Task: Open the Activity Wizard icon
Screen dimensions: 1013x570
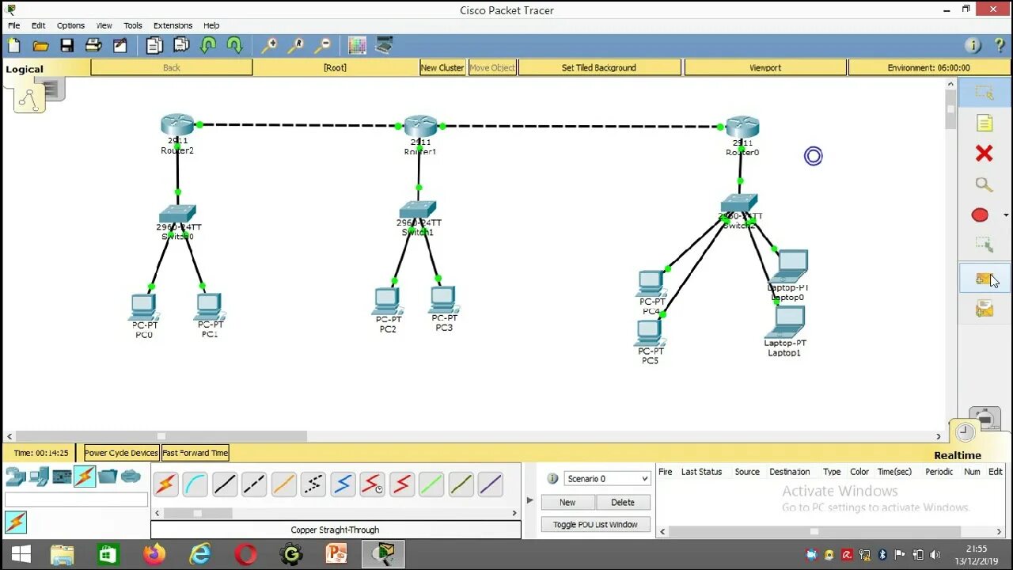Action: click(x=120, y=45)
